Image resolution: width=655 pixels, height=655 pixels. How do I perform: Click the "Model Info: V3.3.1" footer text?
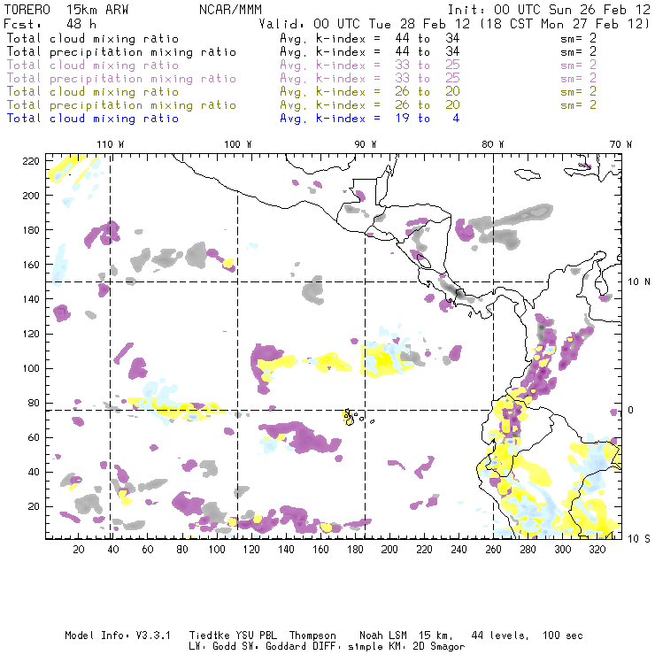pos(118,636)
